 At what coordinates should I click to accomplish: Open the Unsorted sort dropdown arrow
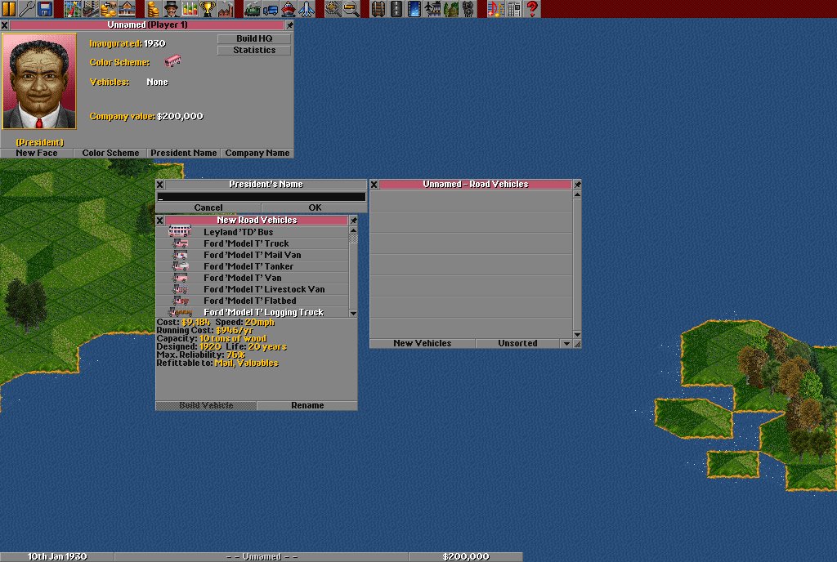coord(566,343)
